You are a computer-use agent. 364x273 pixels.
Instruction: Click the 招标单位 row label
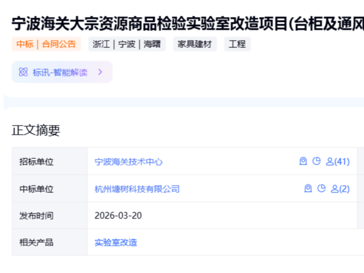(36, 162)
